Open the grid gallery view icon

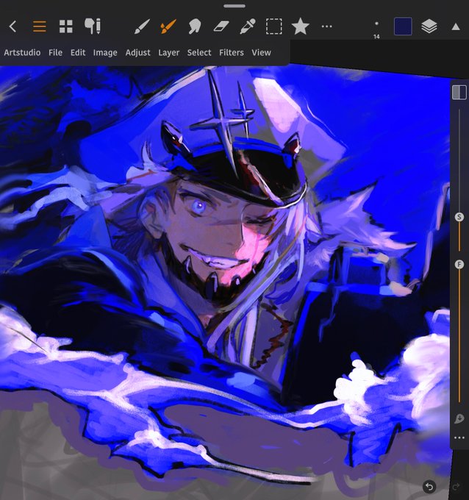coord(66,26)
